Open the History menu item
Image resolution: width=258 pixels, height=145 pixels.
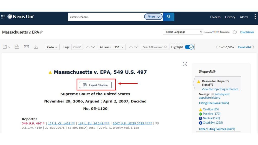230,17
